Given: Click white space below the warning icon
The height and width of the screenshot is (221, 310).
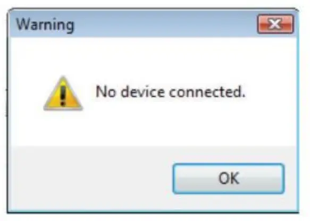Looking at the screenshot, I should 63,129.
